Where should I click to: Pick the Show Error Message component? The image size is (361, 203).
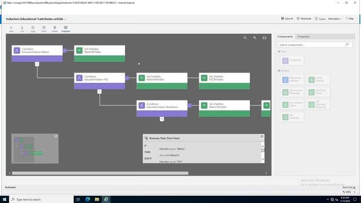click(x=292, y=92)
